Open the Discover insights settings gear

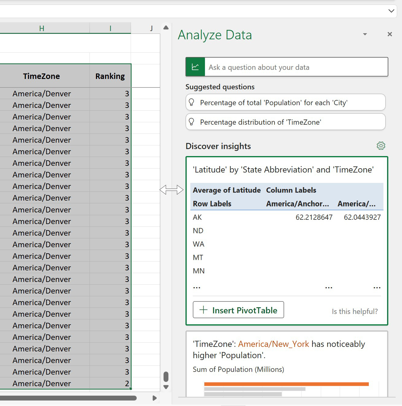click(381, 146)
